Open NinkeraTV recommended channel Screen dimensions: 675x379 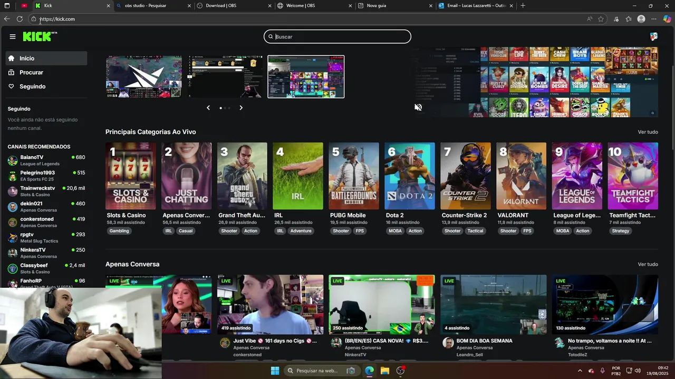[46, 253]
